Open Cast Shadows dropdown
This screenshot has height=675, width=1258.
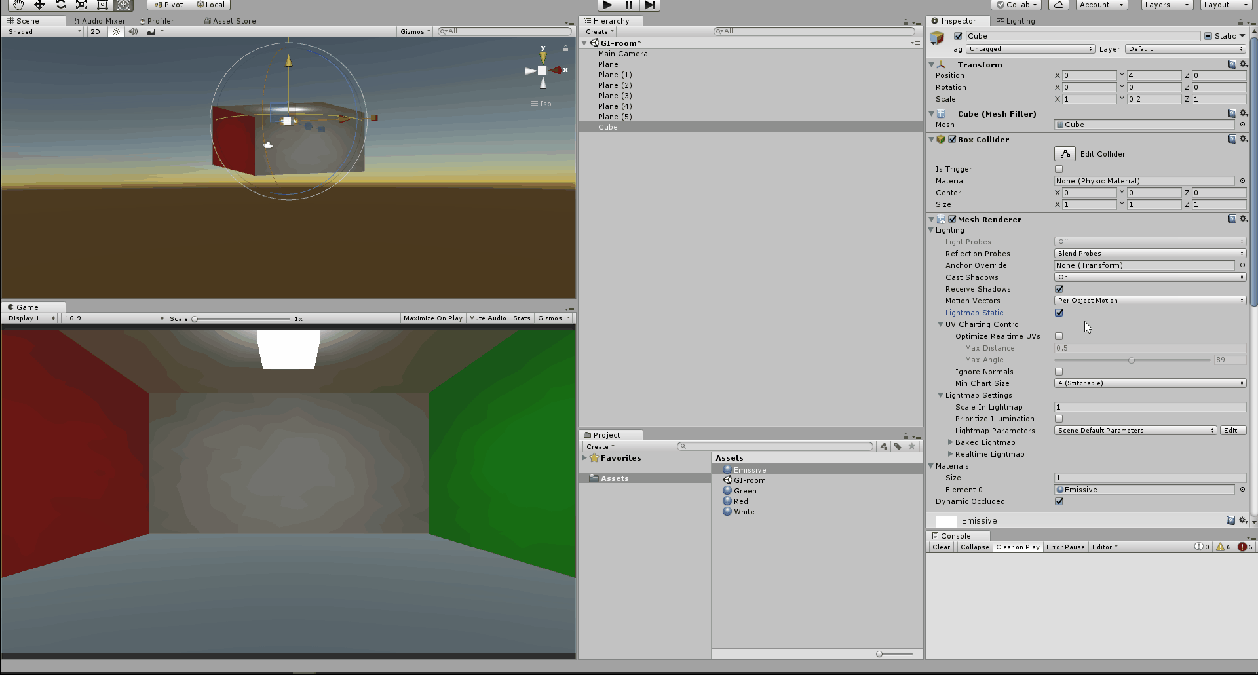tap(1150, 277)
